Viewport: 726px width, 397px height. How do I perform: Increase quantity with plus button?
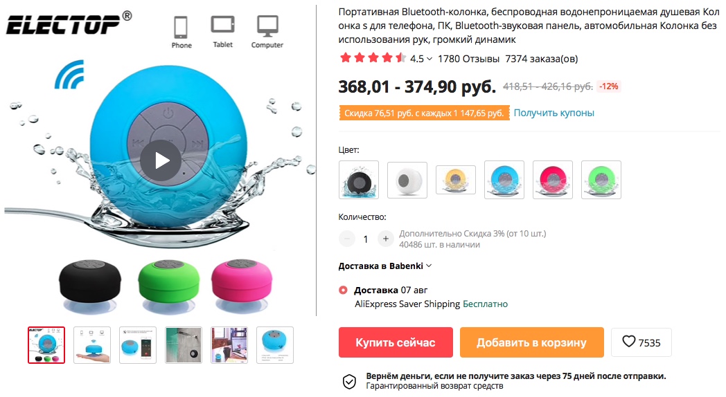point(385,239)
